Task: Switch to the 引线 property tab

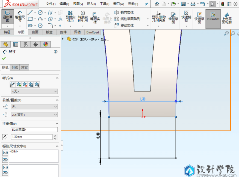Action: point(15,67)
